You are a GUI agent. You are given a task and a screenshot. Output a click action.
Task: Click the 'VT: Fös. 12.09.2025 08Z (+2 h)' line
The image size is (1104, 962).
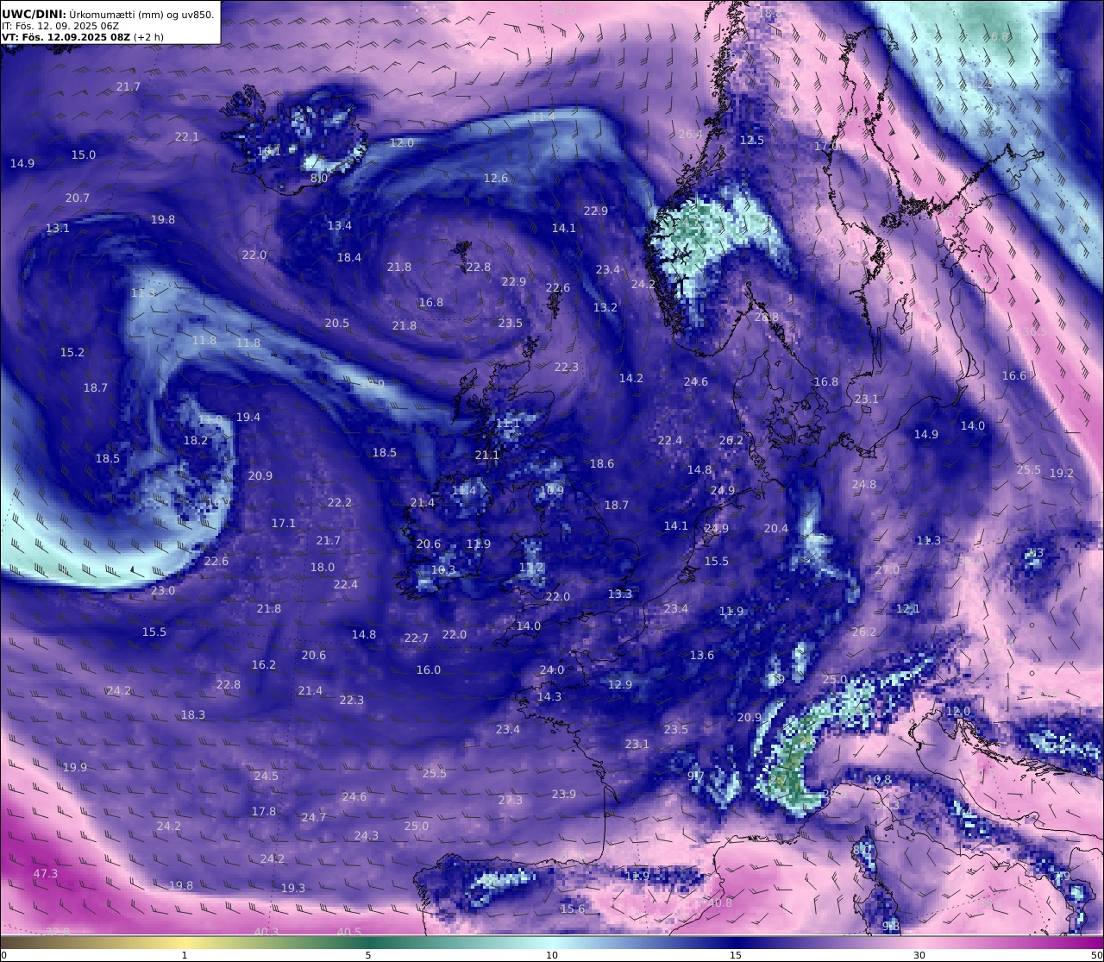[x=83, y=37]
